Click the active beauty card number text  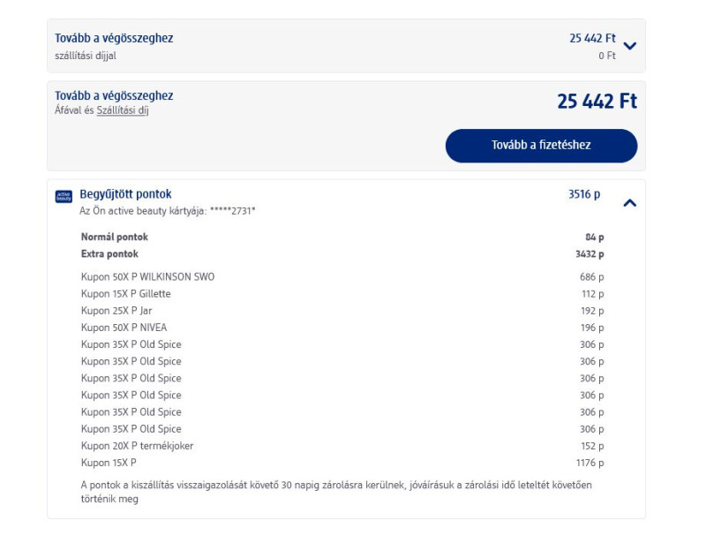[x=168, y=211]
